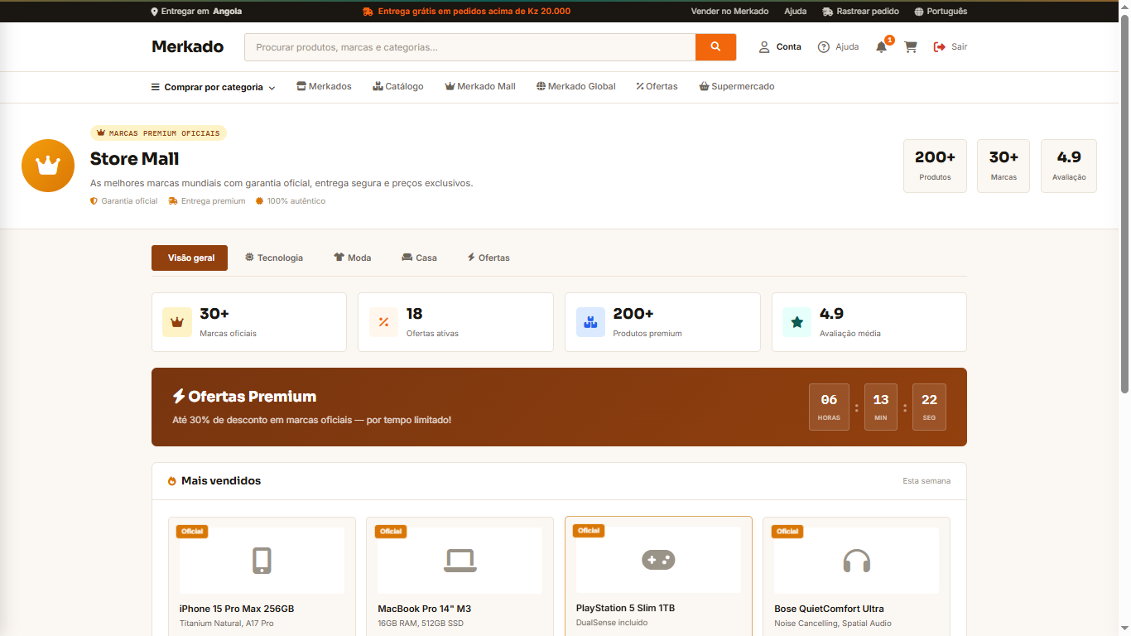Viewport: 1131px width, 636px height.
Task: Open Merkados in the navigation bar
Action: click(x=324, y=86)
